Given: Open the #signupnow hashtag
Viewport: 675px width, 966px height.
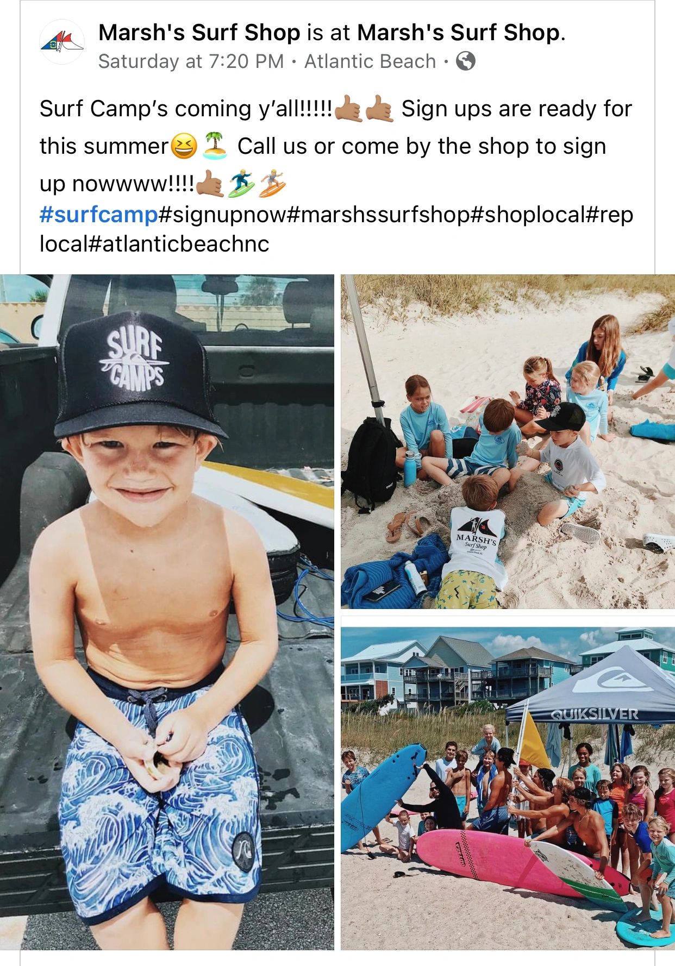Looking at the screenshot, I should pos(221,215).
